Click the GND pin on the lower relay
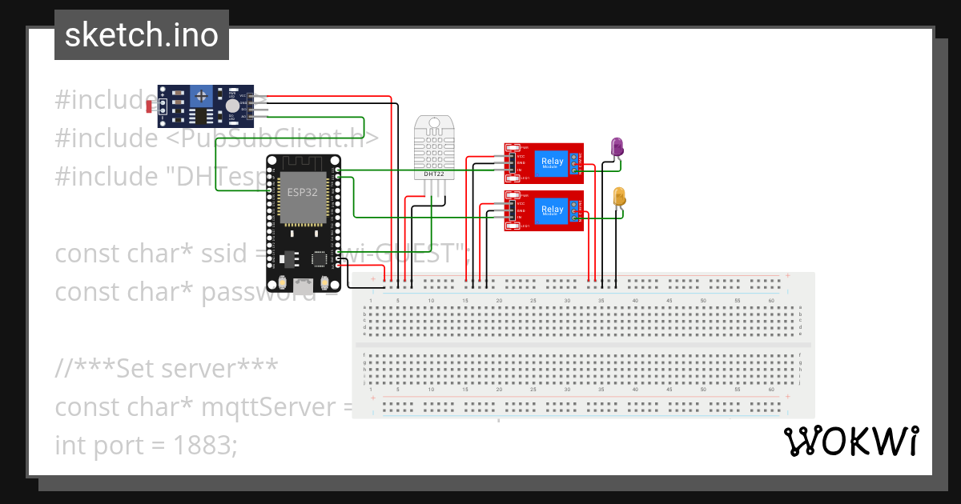Image resolution: width=961 pixels, height=504 pixels. [513, 210]
